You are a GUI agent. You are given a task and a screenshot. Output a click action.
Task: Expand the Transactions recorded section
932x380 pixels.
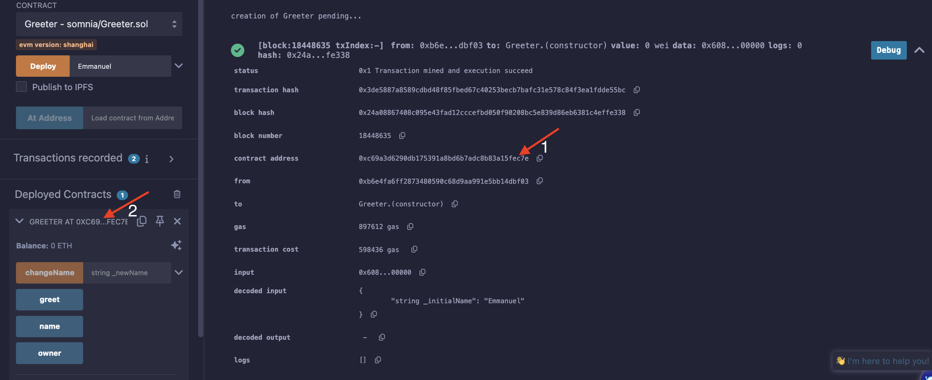click(x=171, y=159)
